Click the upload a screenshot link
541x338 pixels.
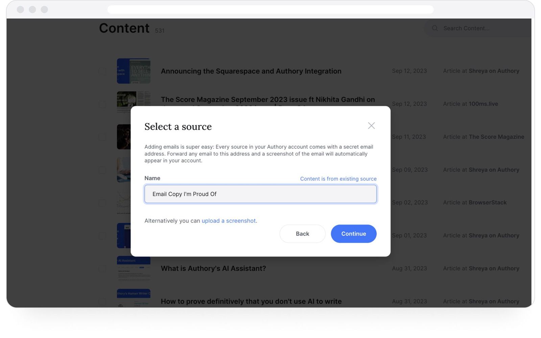[x=229, y=221]
